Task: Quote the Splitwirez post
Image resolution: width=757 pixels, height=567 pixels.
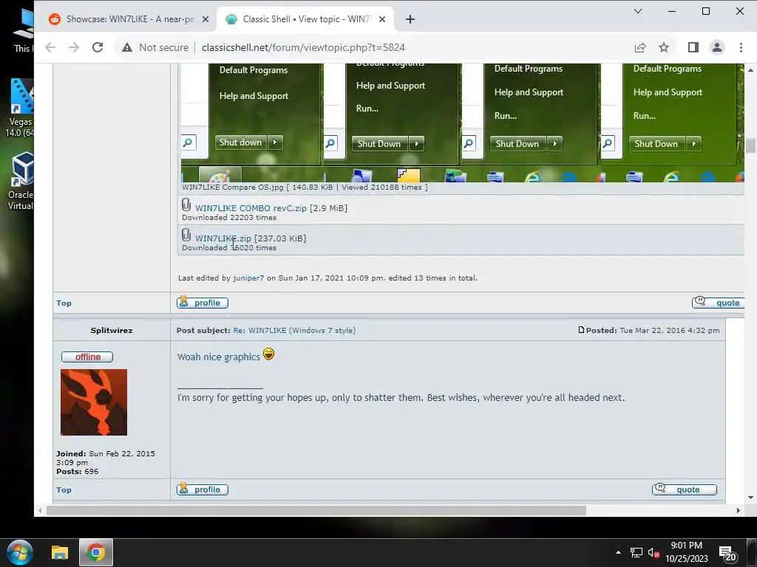Action: coord(684,489)
